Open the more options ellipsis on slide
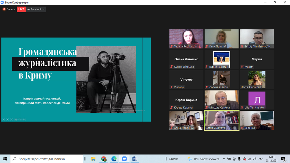 [24, 120]
